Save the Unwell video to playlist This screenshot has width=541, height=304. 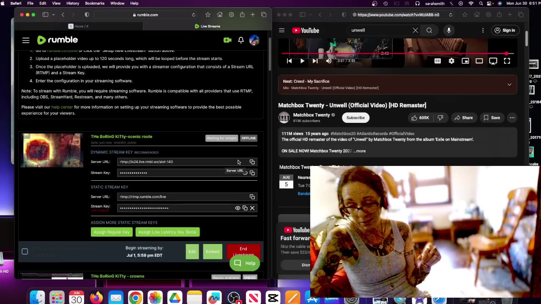tap(492, 118)
